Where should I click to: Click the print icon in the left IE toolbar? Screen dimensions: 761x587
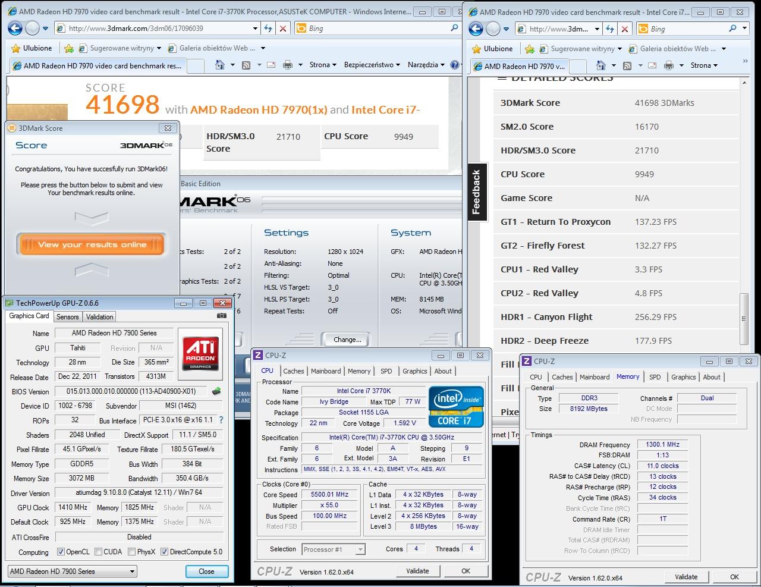(288, 65)
